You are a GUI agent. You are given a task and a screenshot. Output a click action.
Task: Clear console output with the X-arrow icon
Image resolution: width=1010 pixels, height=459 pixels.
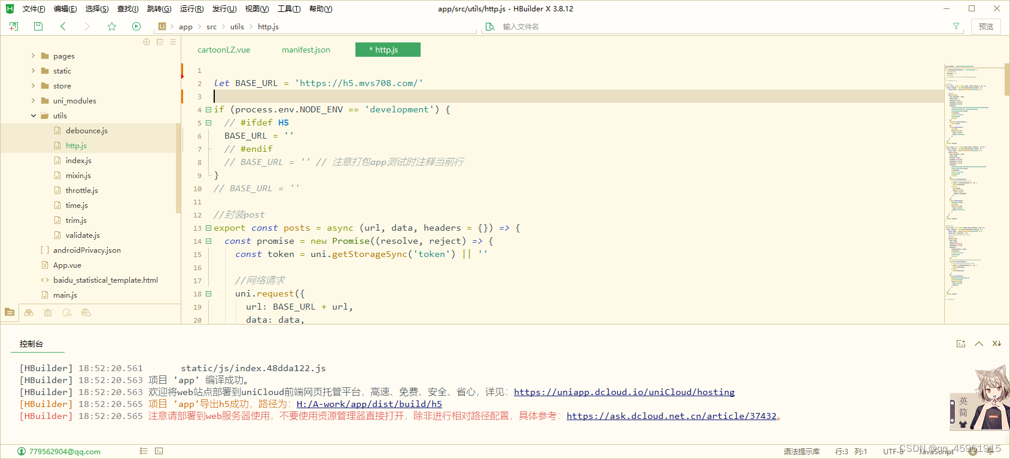click(997, 344)
